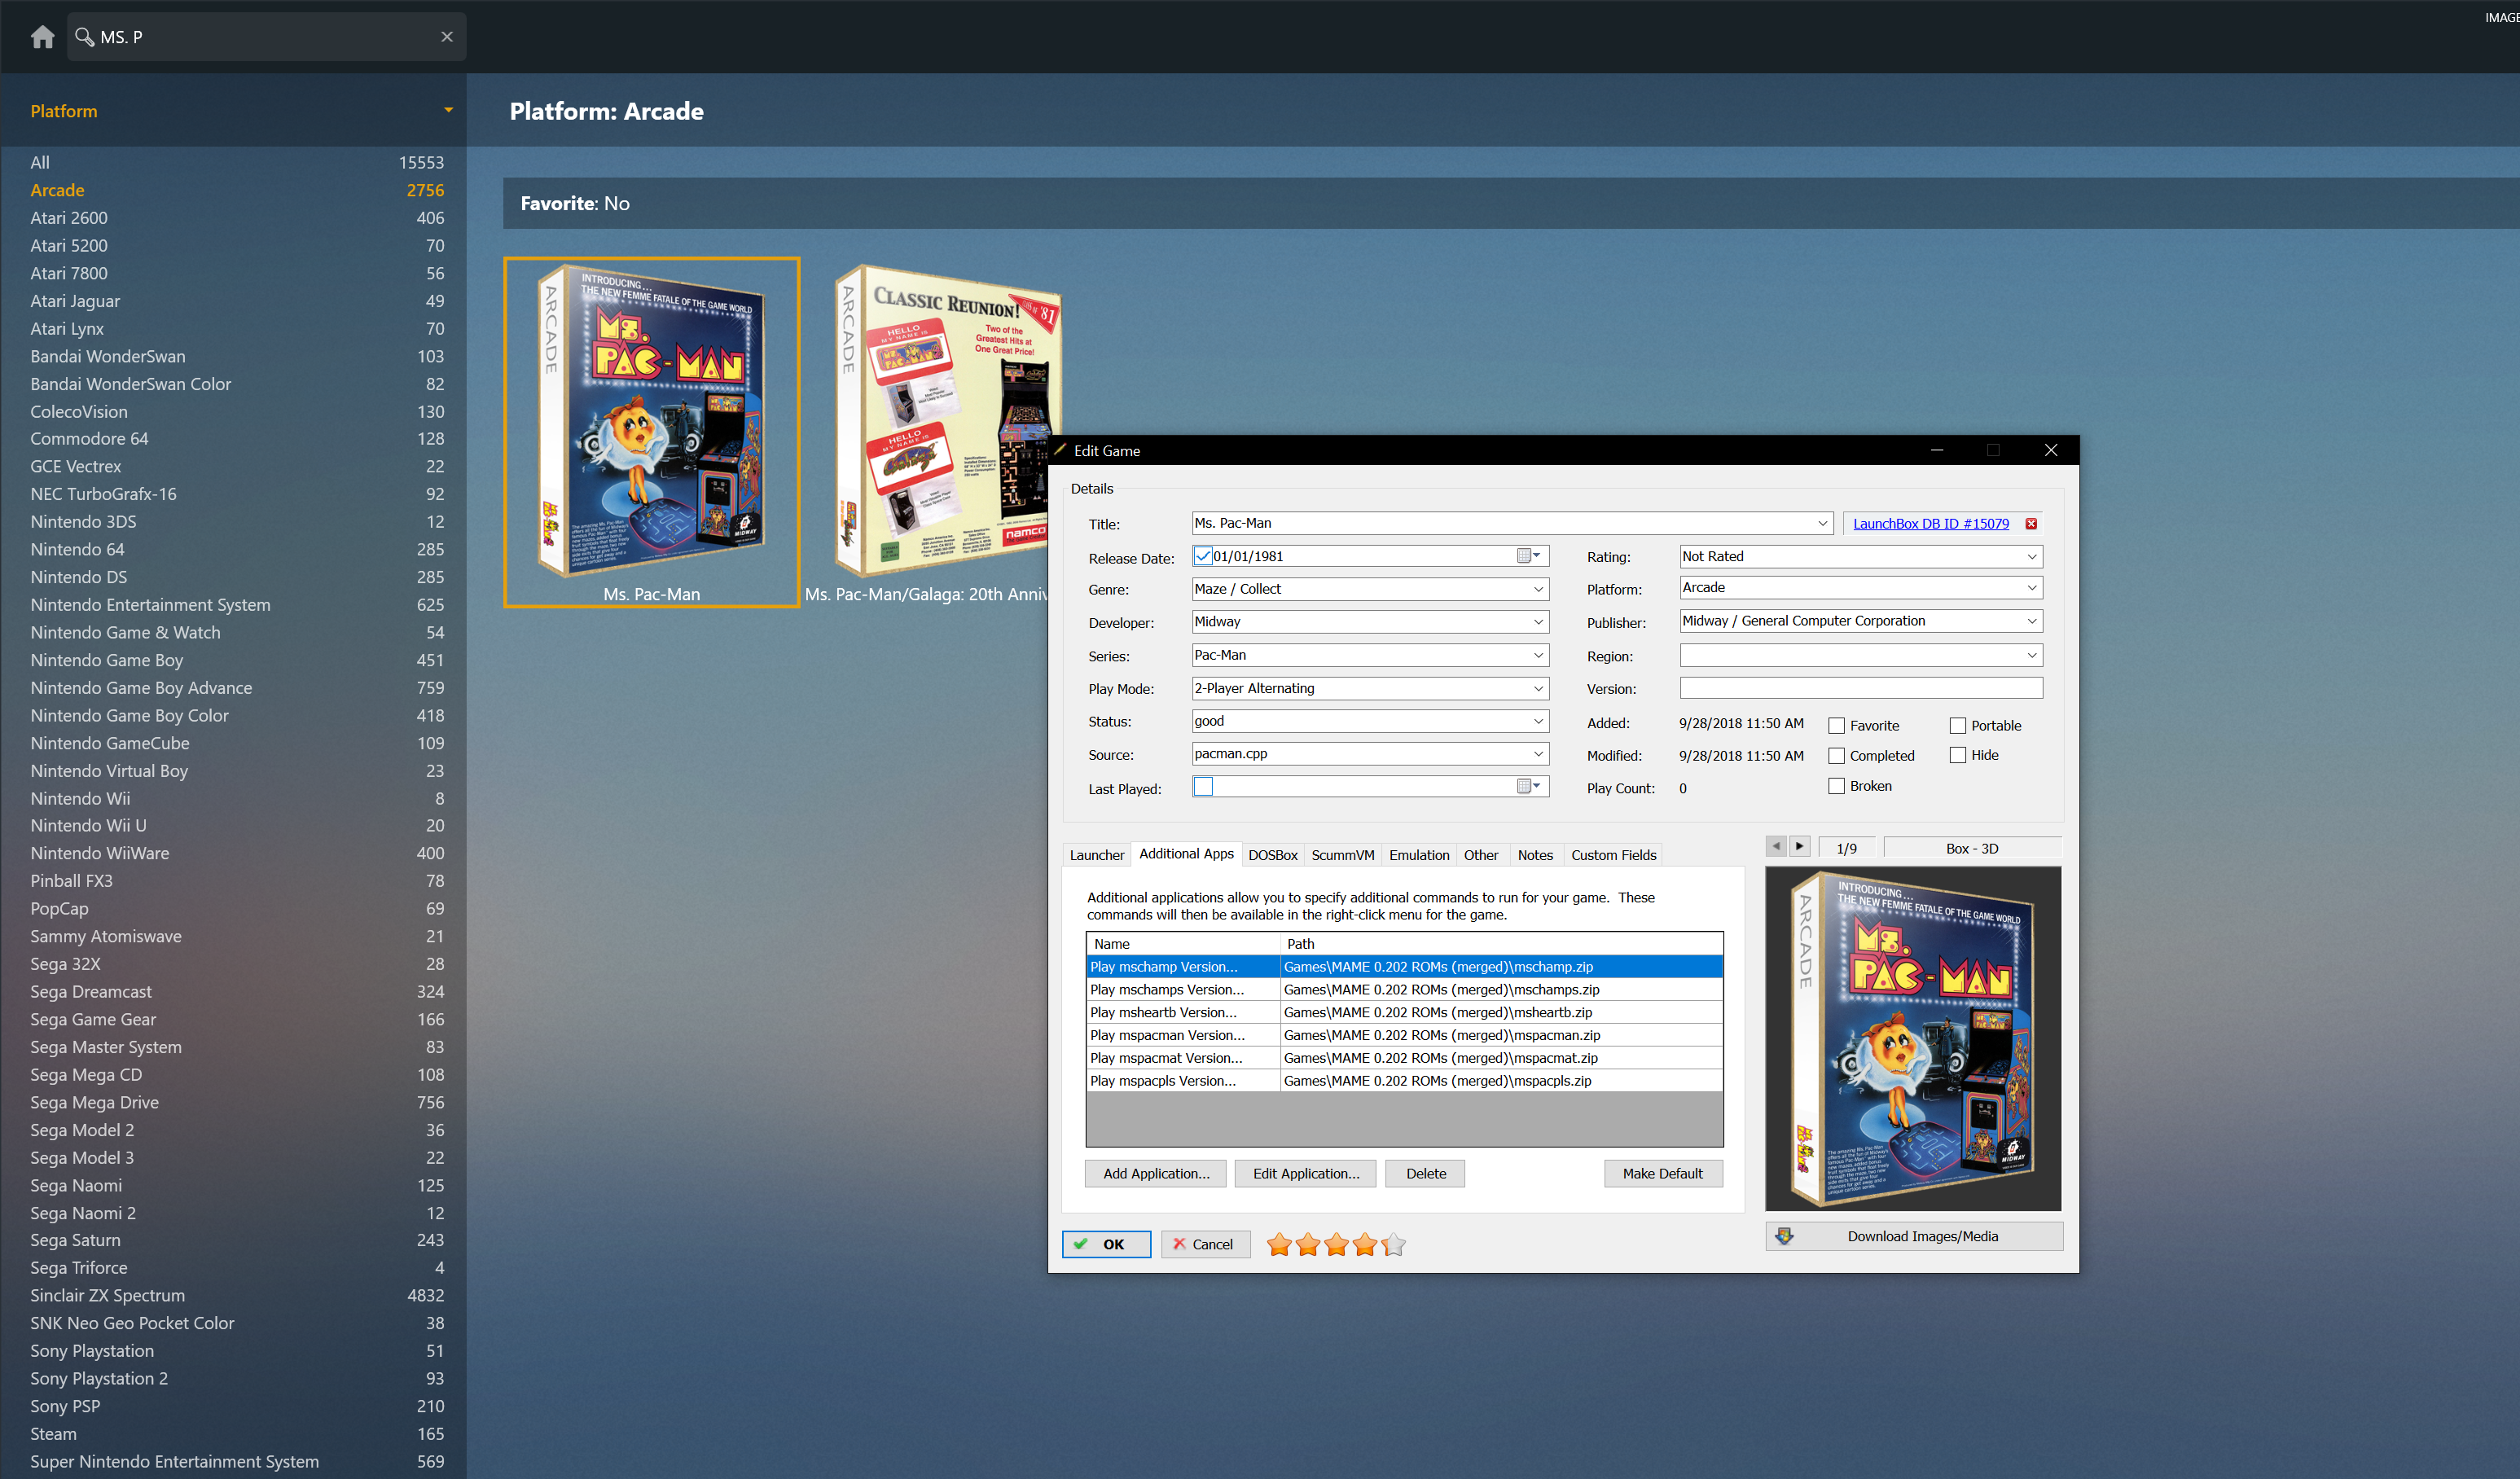Image resolution: width=2520 pixels, height=1479 pixels.
Task: Click the Version input field
Action: [1861, 688]
